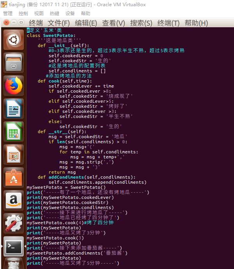Click 'def addCondiments(self,condiments):' line
234x269 pixels.
pos(86,177)
